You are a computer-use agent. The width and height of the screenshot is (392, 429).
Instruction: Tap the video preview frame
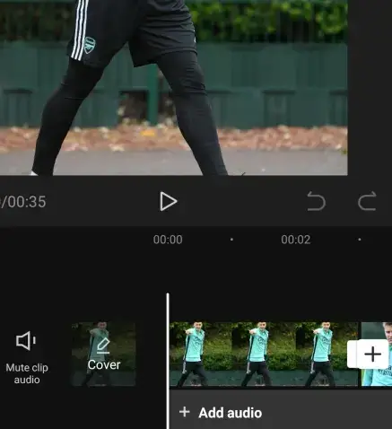tap(173, 87)
